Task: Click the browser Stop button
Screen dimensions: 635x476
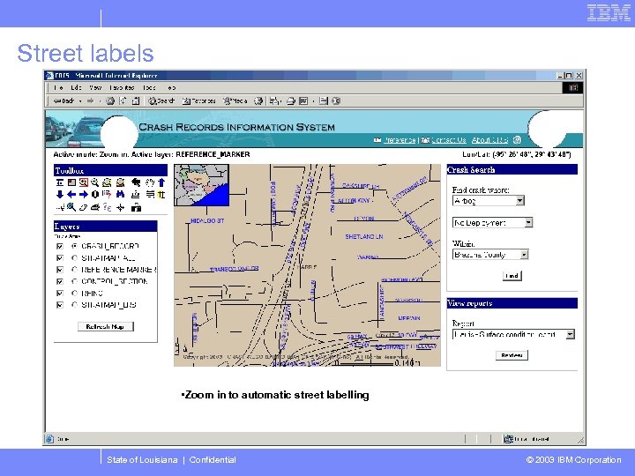Action: 110,100
